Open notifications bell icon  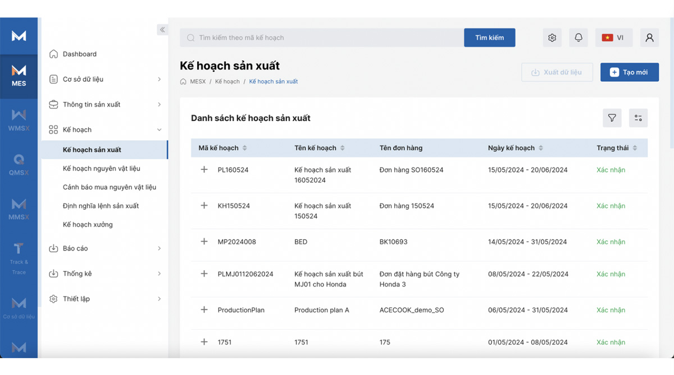click(579, 38)
